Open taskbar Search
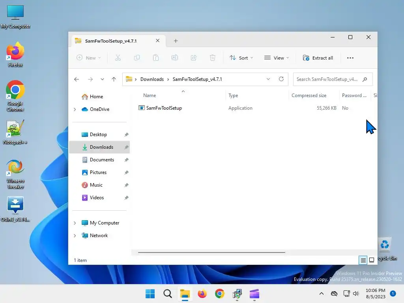 [x=167, y=294]
